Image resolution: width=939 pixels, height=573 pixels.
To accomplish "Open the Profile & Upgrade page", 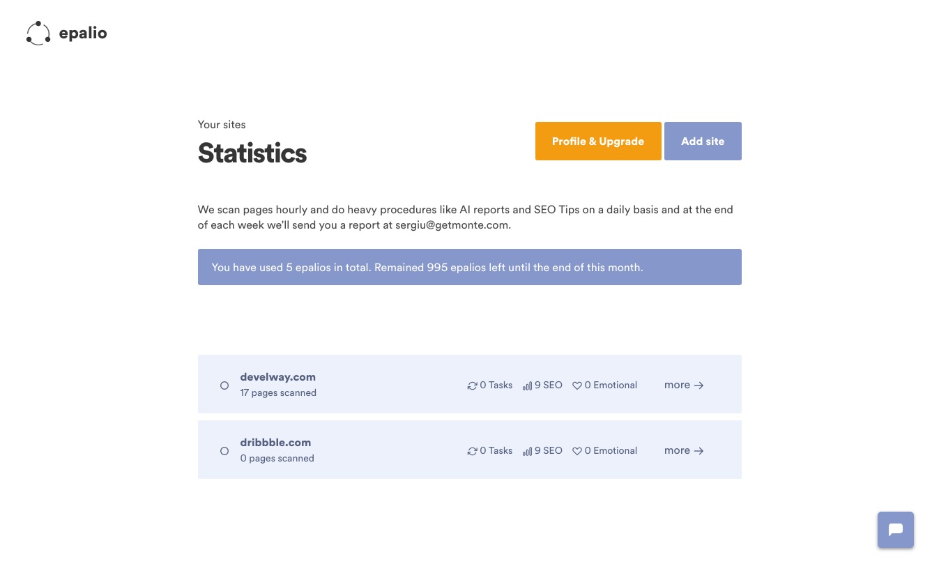I will (598, 141).
